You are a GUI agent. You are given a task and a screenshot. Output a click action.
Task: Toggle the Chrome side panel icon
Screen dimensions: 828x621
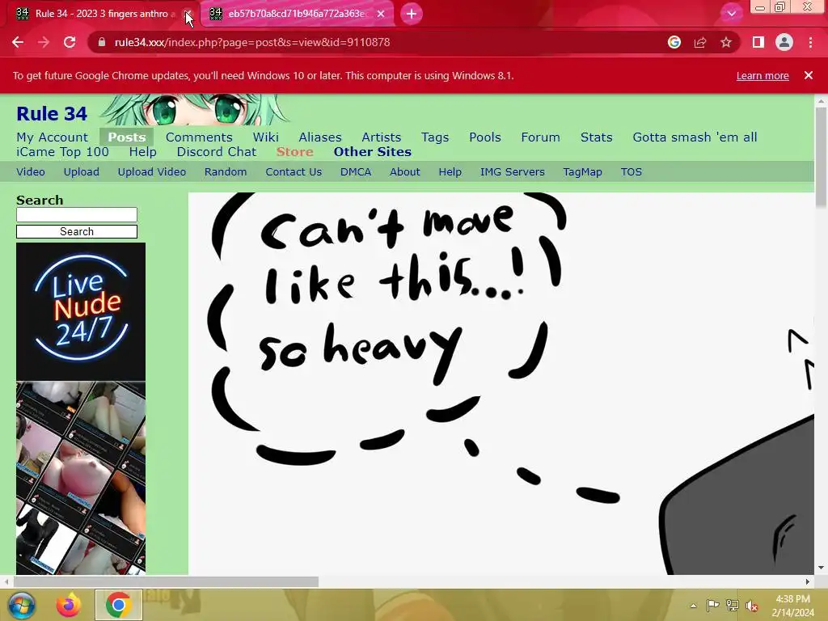click(x=758, y=42)
